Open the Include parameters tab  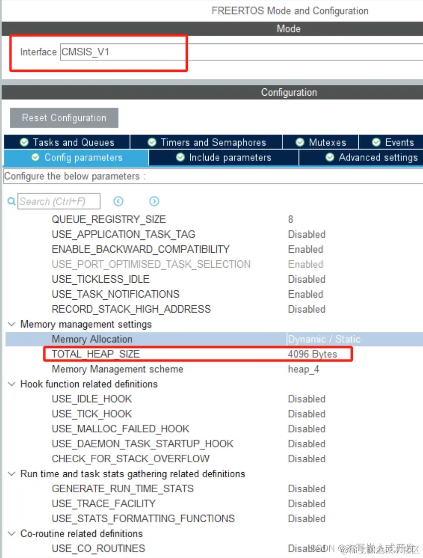[x=224, y=158]
